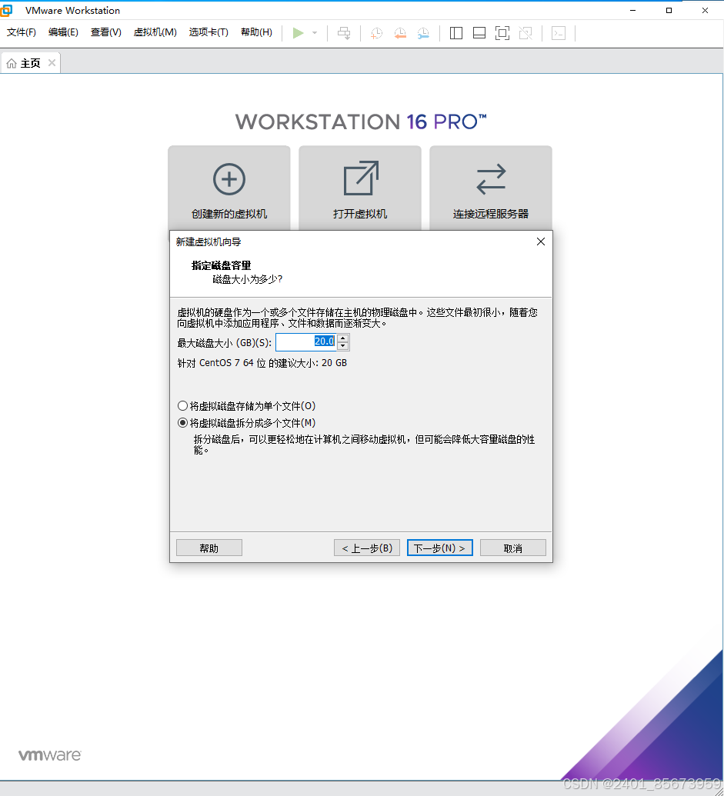Decrease disk size with down spinner arrow

pos(343,346)
